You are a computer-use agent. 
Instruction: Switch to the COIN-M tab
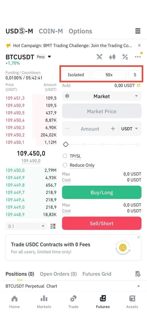point(51,31)
